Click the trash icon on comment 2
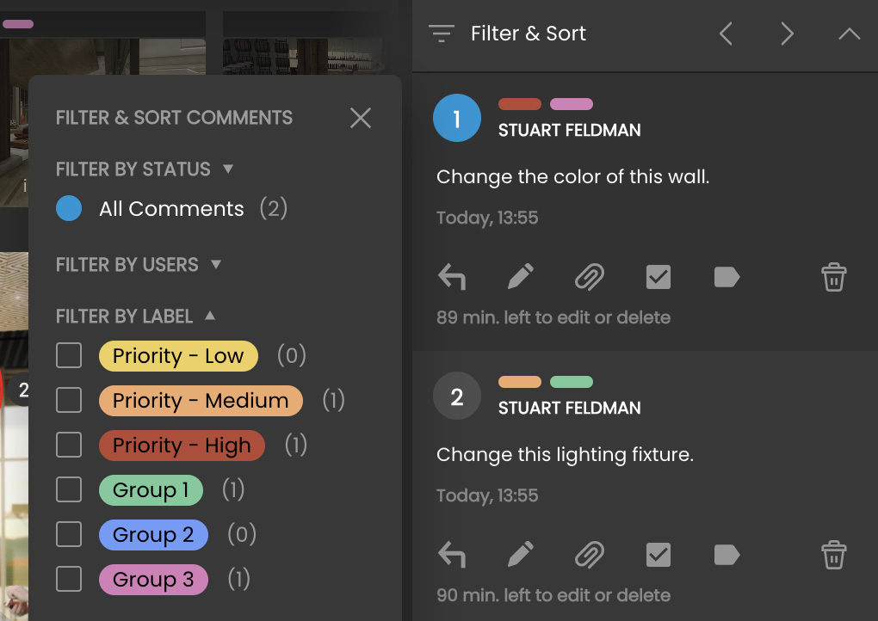 832,554
